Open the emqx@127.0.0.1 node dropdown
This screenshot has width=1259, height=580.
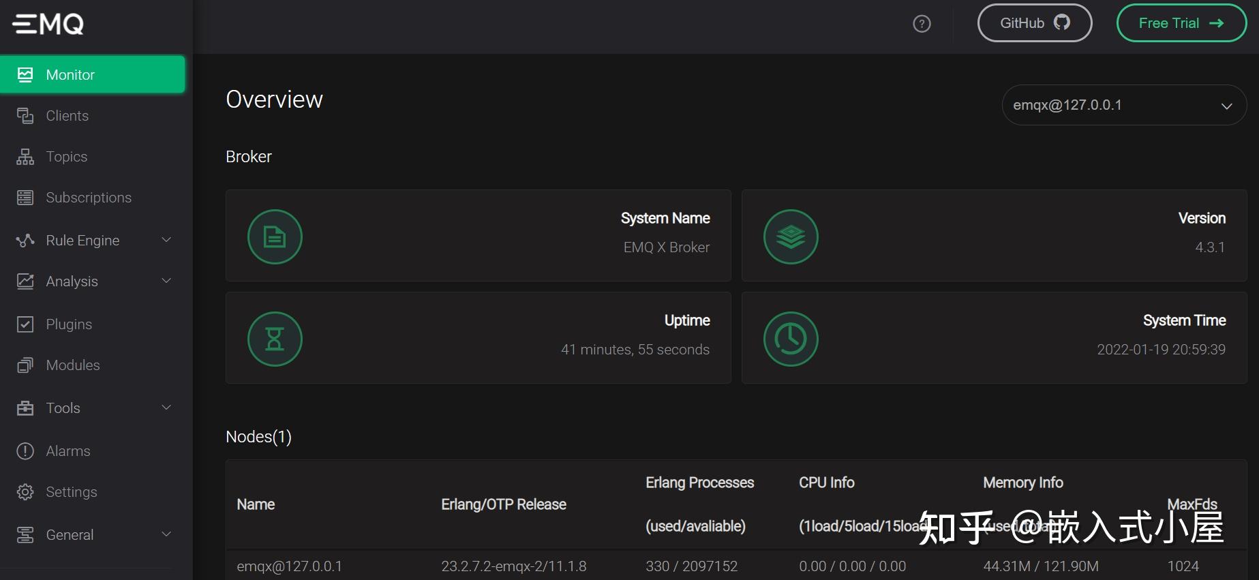click(x=1123, y=105)
